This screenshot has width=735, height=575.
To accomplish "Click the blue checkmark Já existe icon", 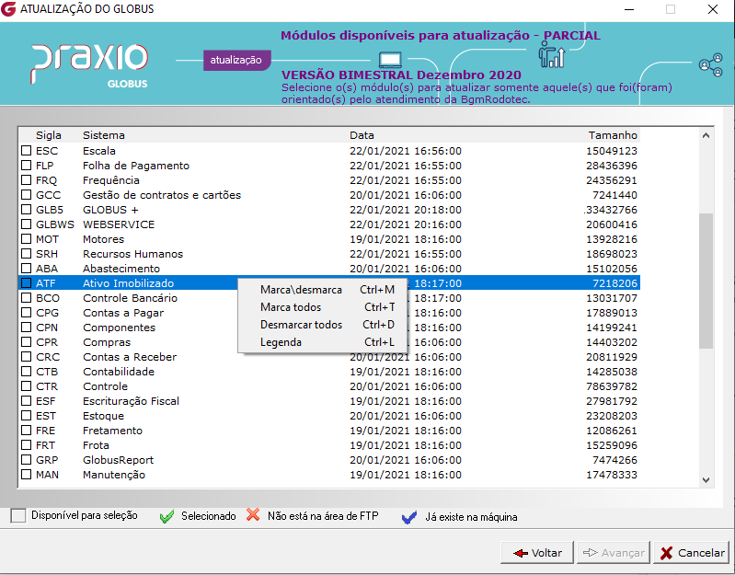I will coord(409,517).
